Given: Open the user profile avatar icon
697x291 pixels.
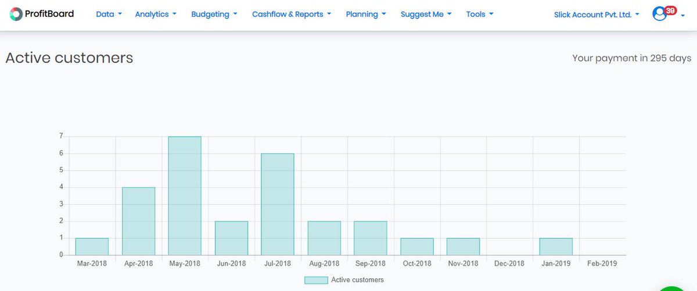Looking at the screenshot, I should pyautogui.click(x=659, y=14).
